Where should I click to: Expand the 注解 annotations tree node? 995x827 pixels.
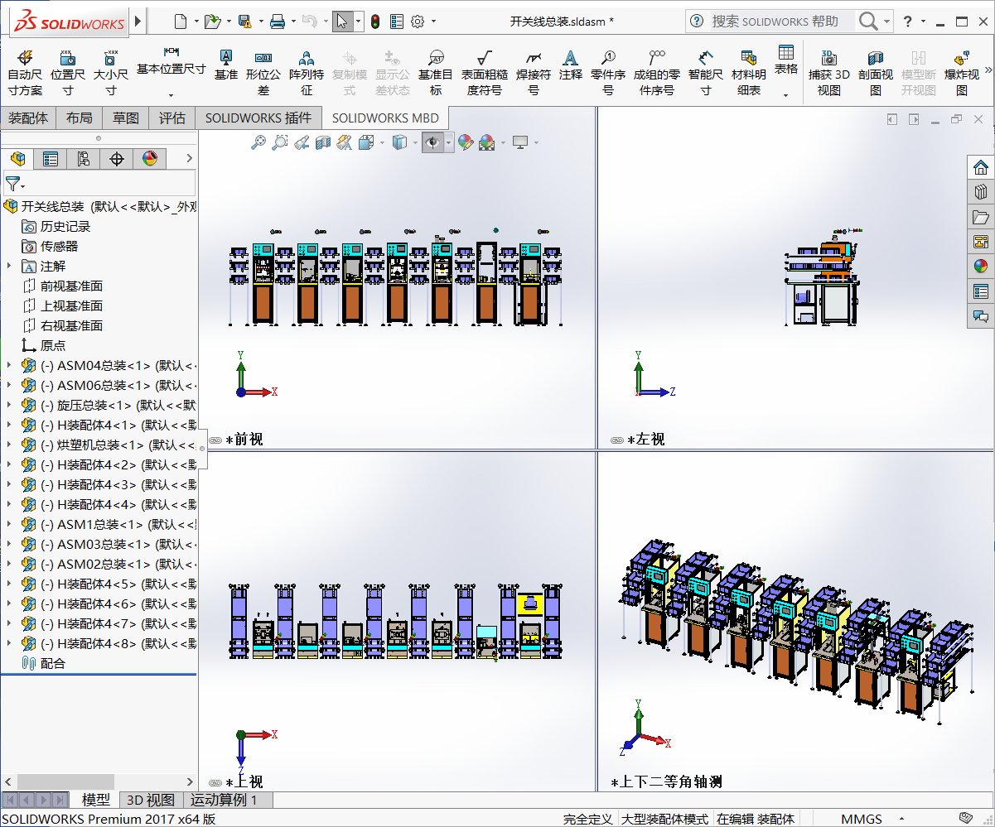point(9,266)
